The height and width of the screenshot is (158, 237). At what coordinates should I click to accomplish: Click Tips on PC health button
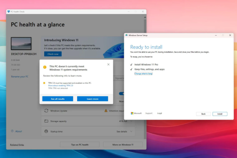pos(80,145)
